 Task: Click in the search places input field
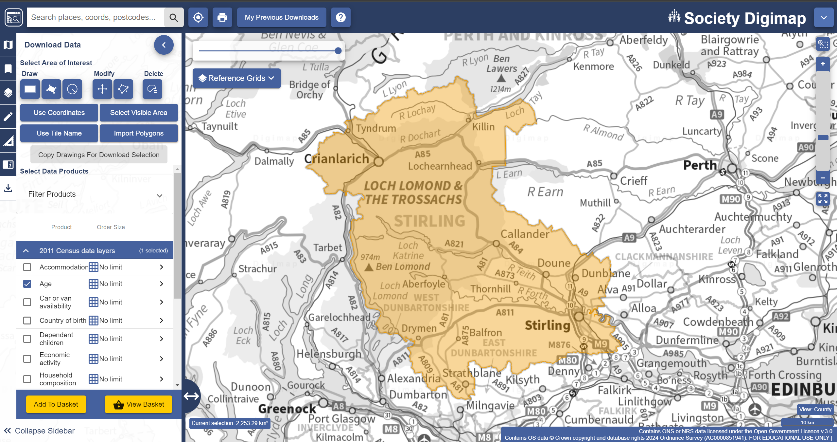96,17
